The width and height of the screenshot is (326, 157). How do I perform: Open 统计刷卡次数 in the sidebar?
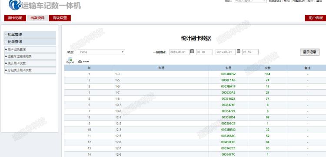30,63
